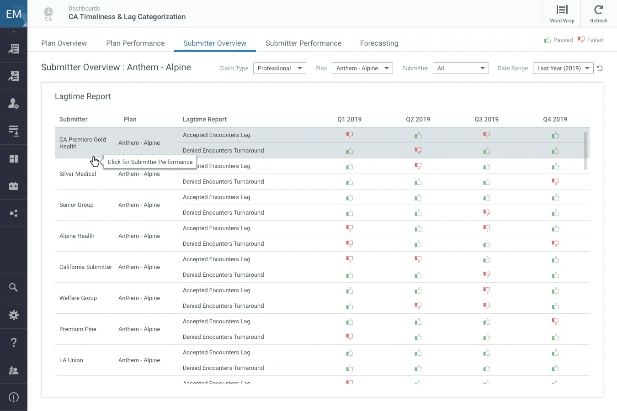
Task: Open the search icon in left sidebar
Action: (x=14, y=287)
